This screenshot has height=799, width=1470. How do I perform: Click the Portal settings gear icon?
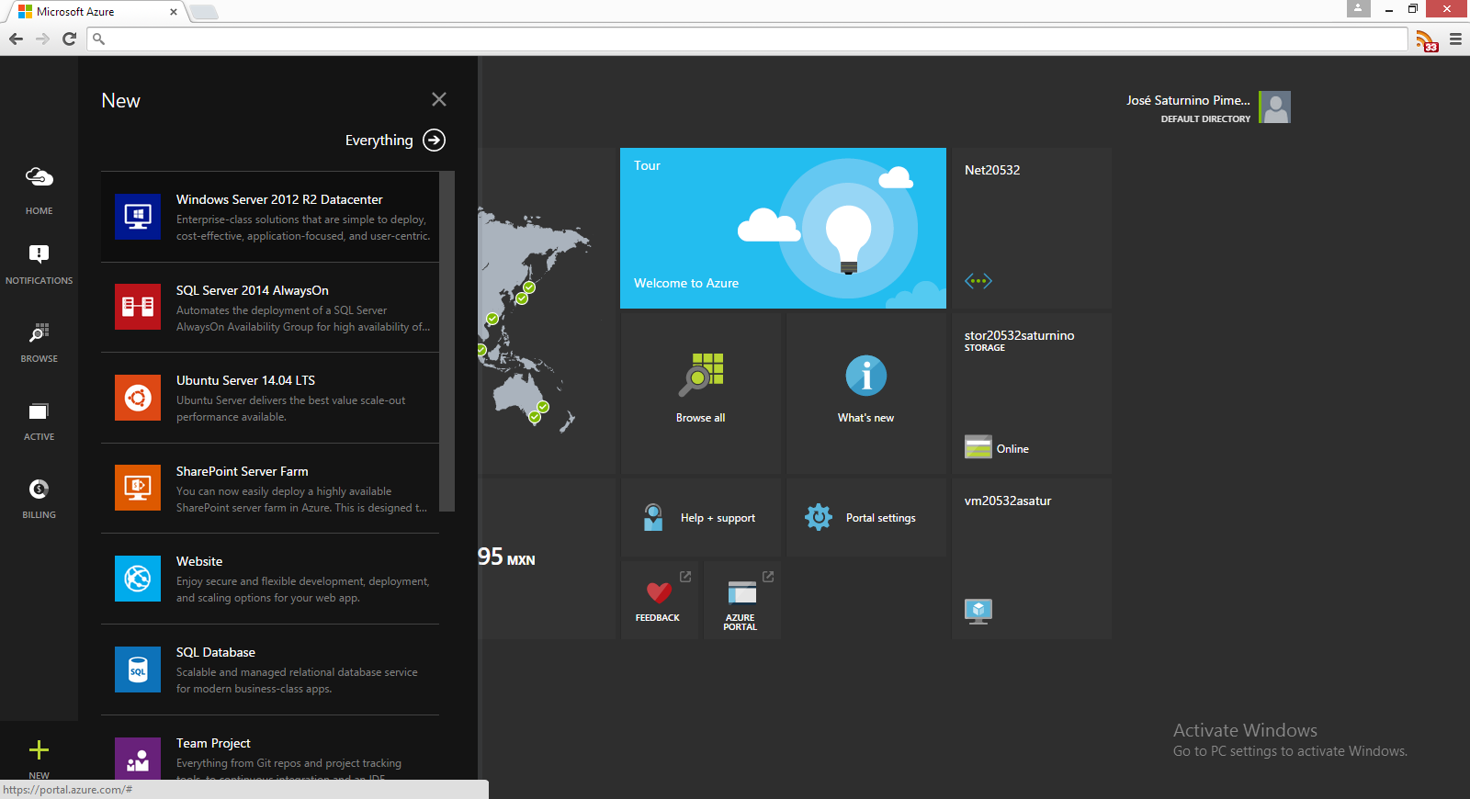[x=818, y=517]
